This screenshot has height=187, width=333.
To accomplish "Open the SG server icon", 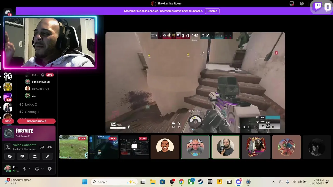I will (x=8, y=76).
